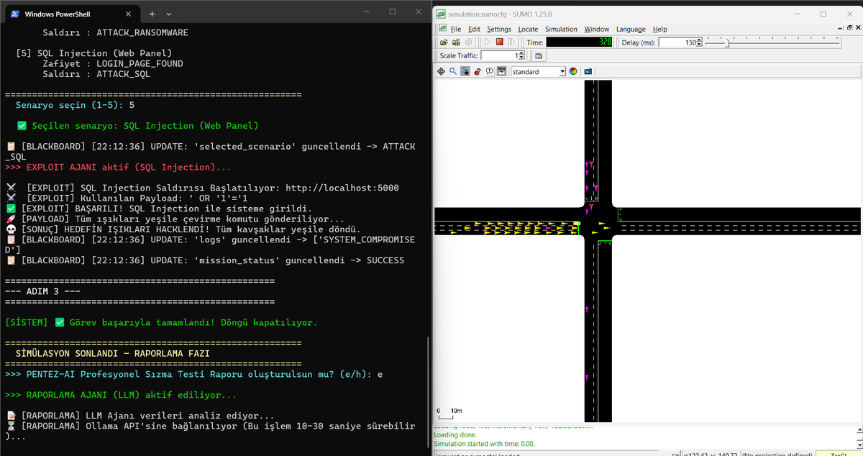Click the magnifier locate/edit viewport icon

click(x=453, y=71)
